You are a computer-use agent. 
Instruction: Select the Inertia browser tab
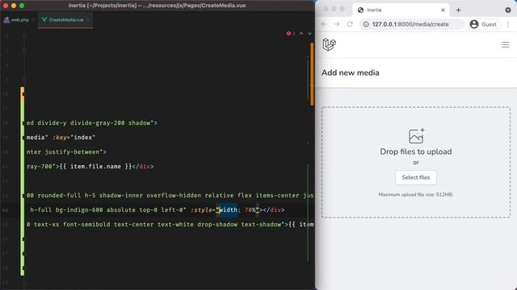pos(401,10)
